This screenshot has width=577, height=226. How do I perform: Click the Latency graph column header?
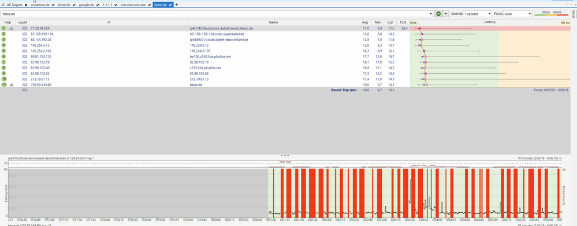[x=490, y=22]
